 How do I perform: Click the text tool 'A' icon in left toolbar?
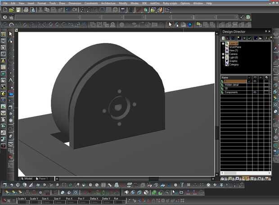(x=11, y=80)
